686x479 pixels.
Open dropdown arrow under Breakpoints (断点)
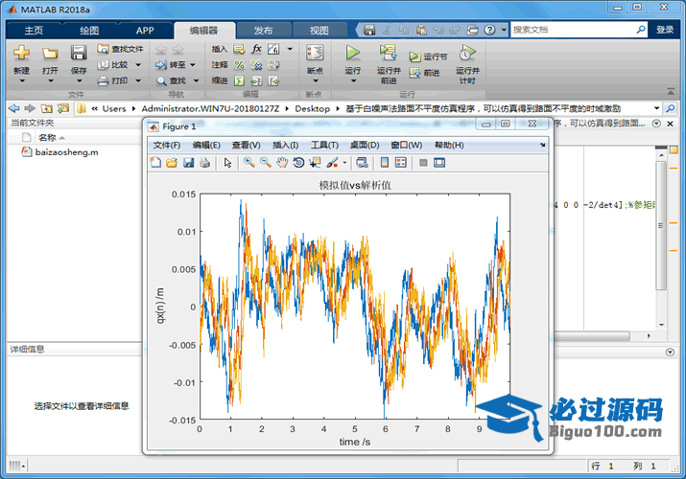pos(315,81)
